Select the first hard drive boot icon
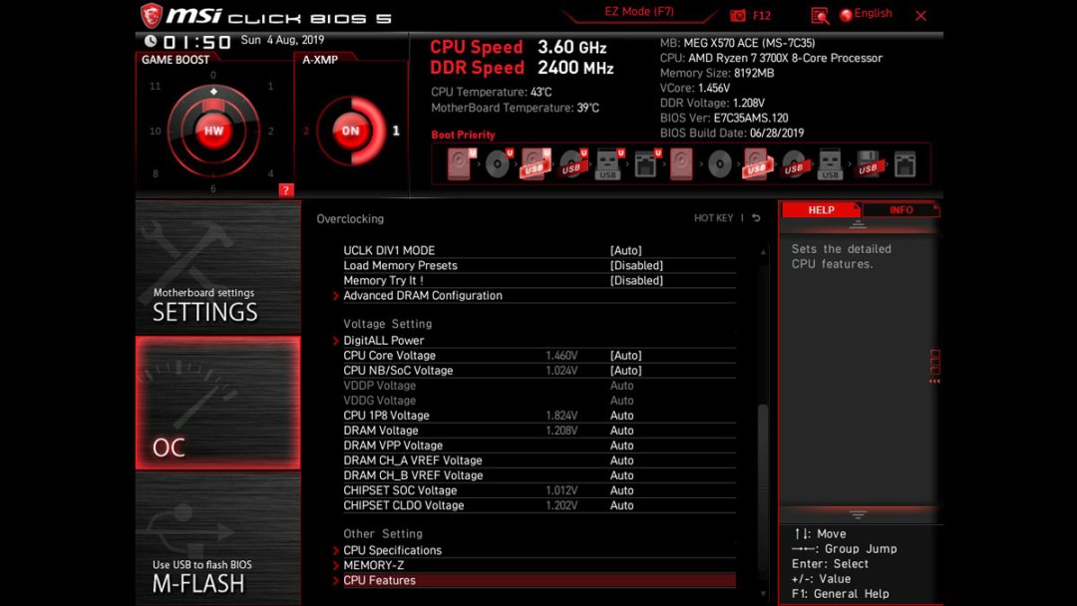The image size is (1077, 606). pos(458,163)
